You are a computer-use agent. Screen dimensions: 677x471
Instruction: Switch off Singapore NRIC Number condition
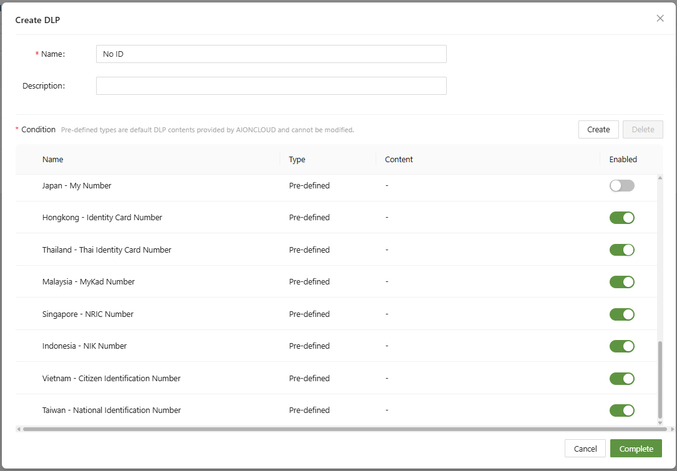click(621, 314)
